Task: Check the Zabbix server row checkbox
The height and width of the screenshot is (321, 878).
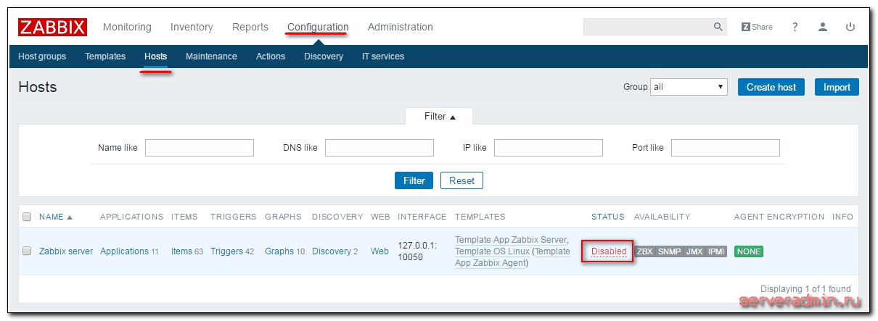Action: pyautogui.click(x=27, y=251)
